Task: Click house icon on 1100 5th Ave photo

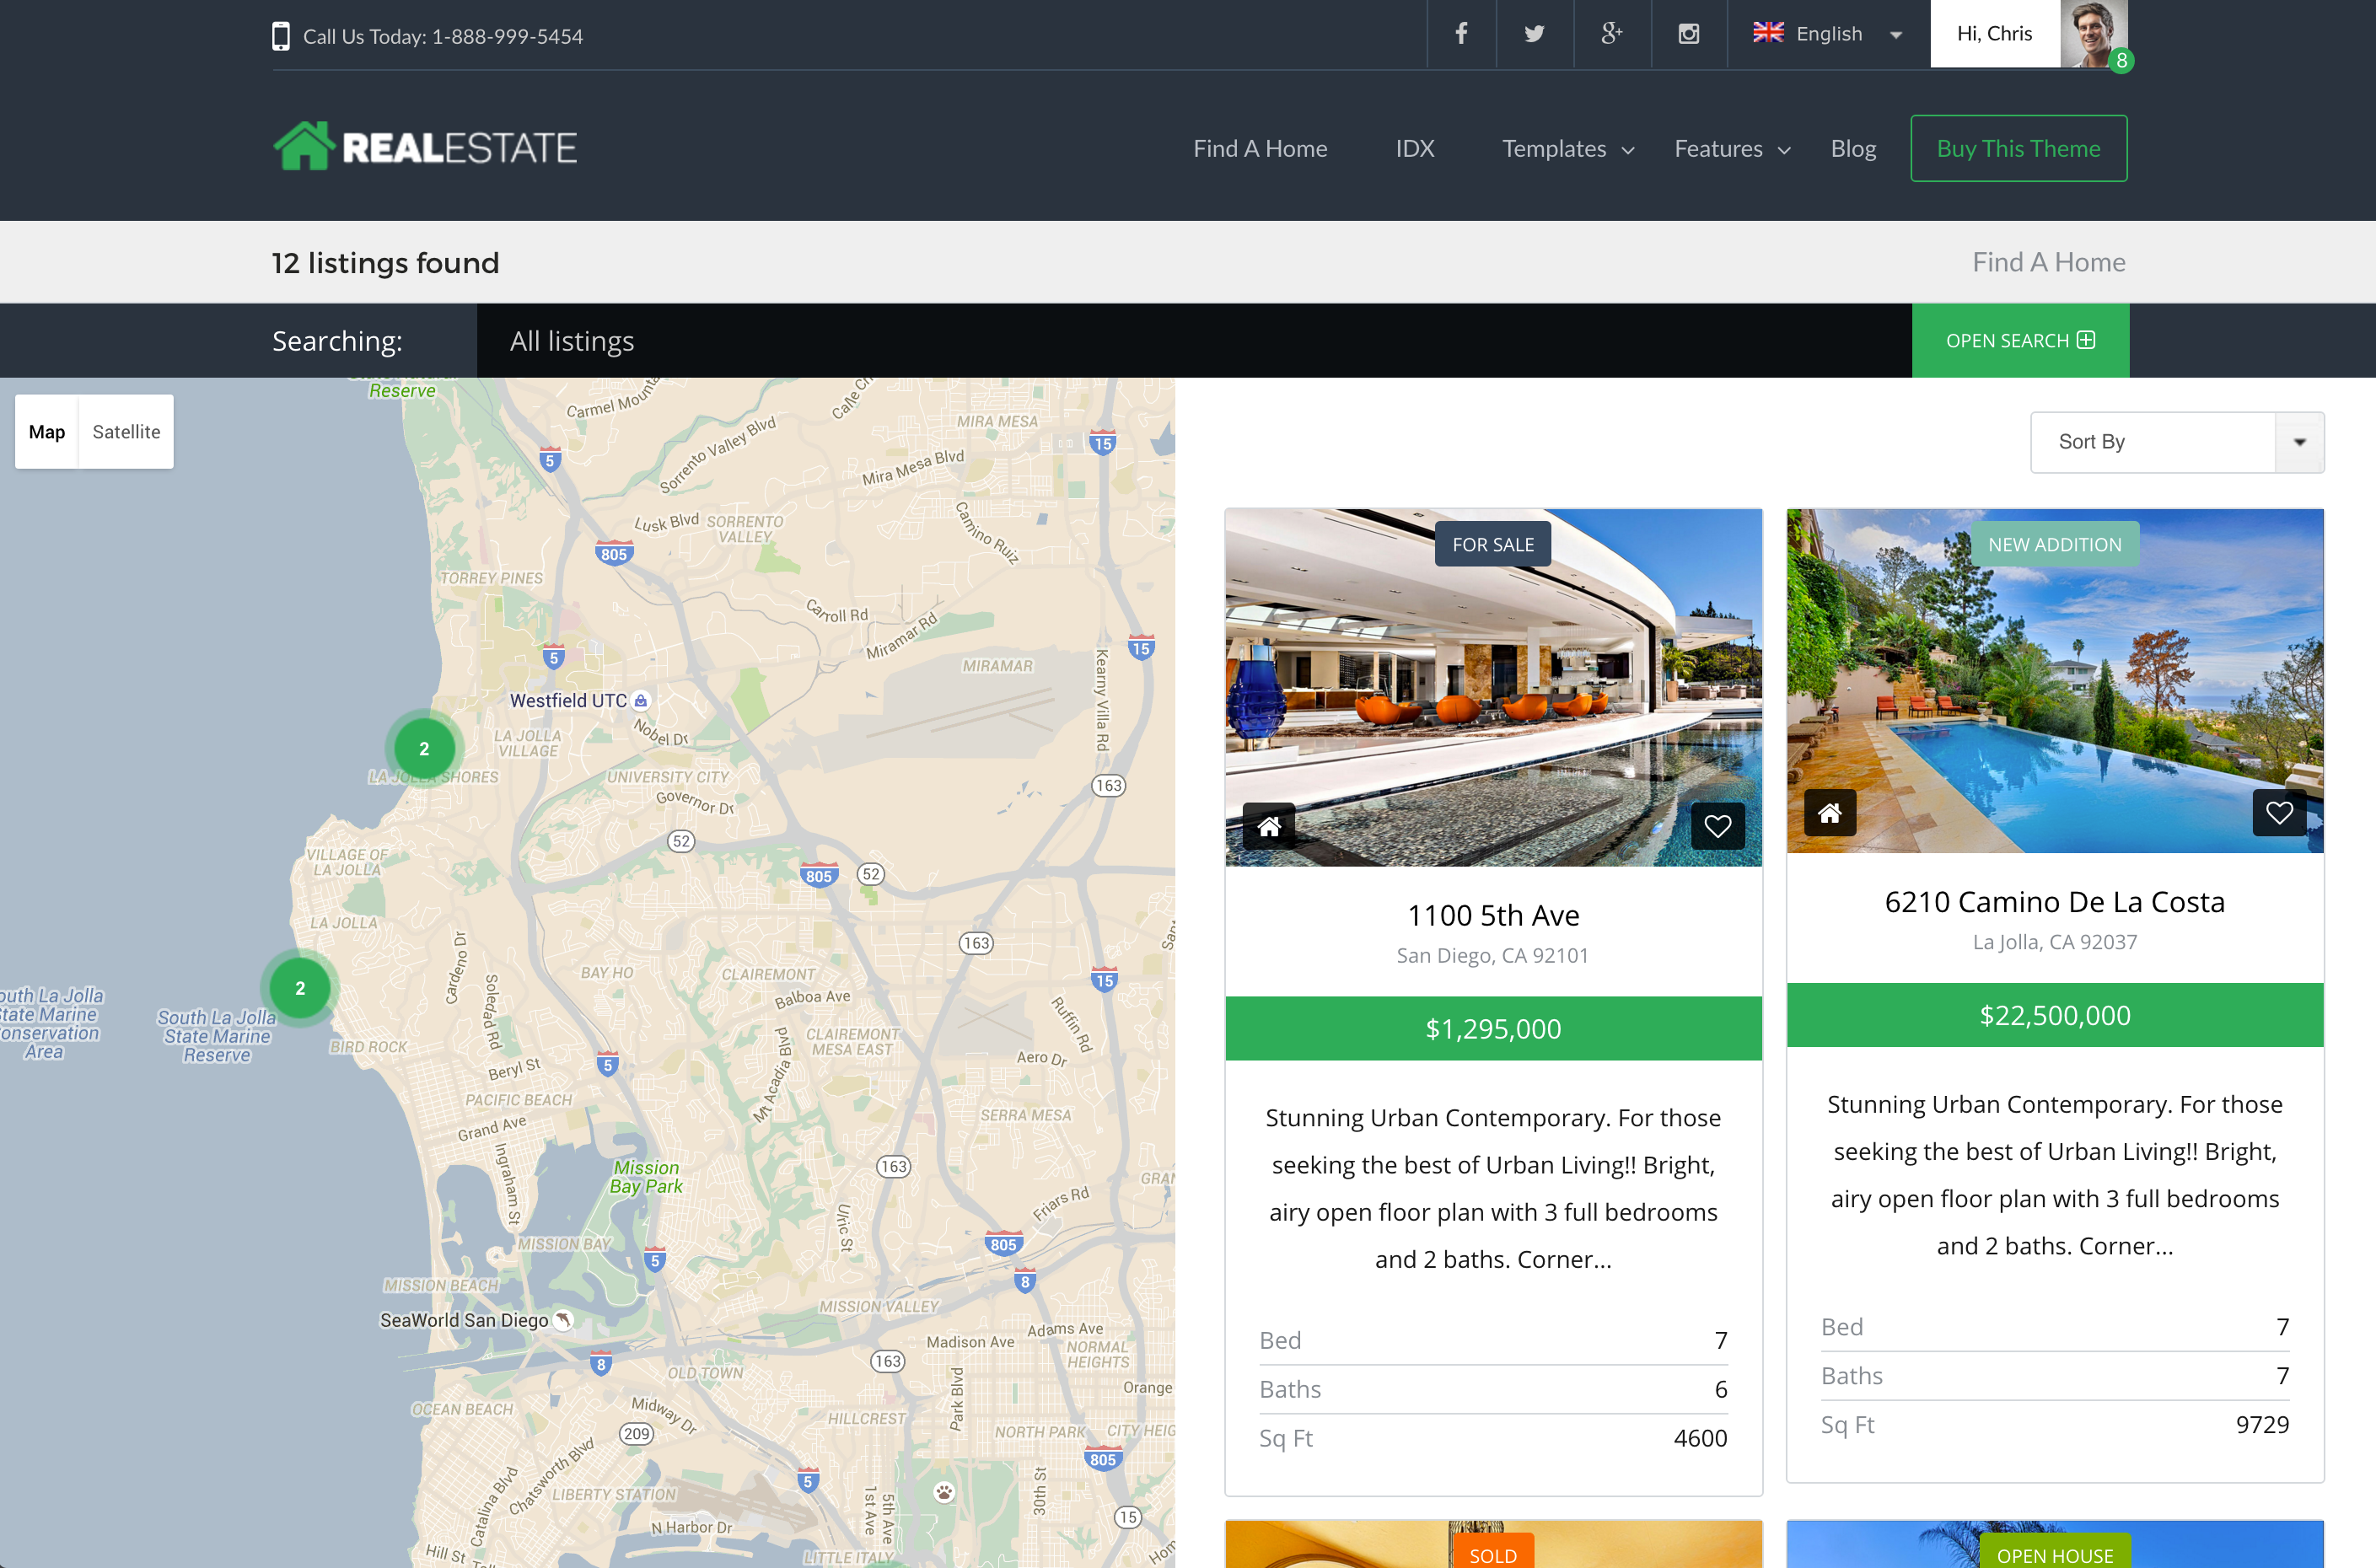Action: 1269,826
